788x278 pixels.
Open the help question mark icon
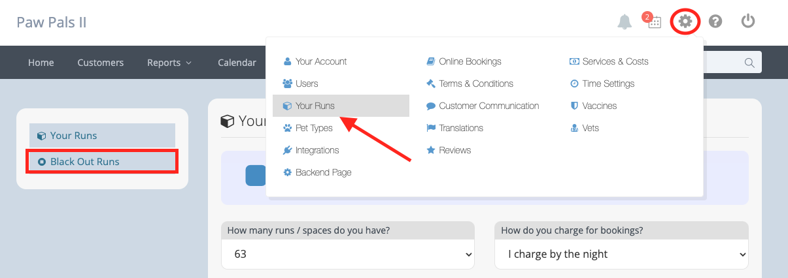pyautogui.click(x=715, y=22)
